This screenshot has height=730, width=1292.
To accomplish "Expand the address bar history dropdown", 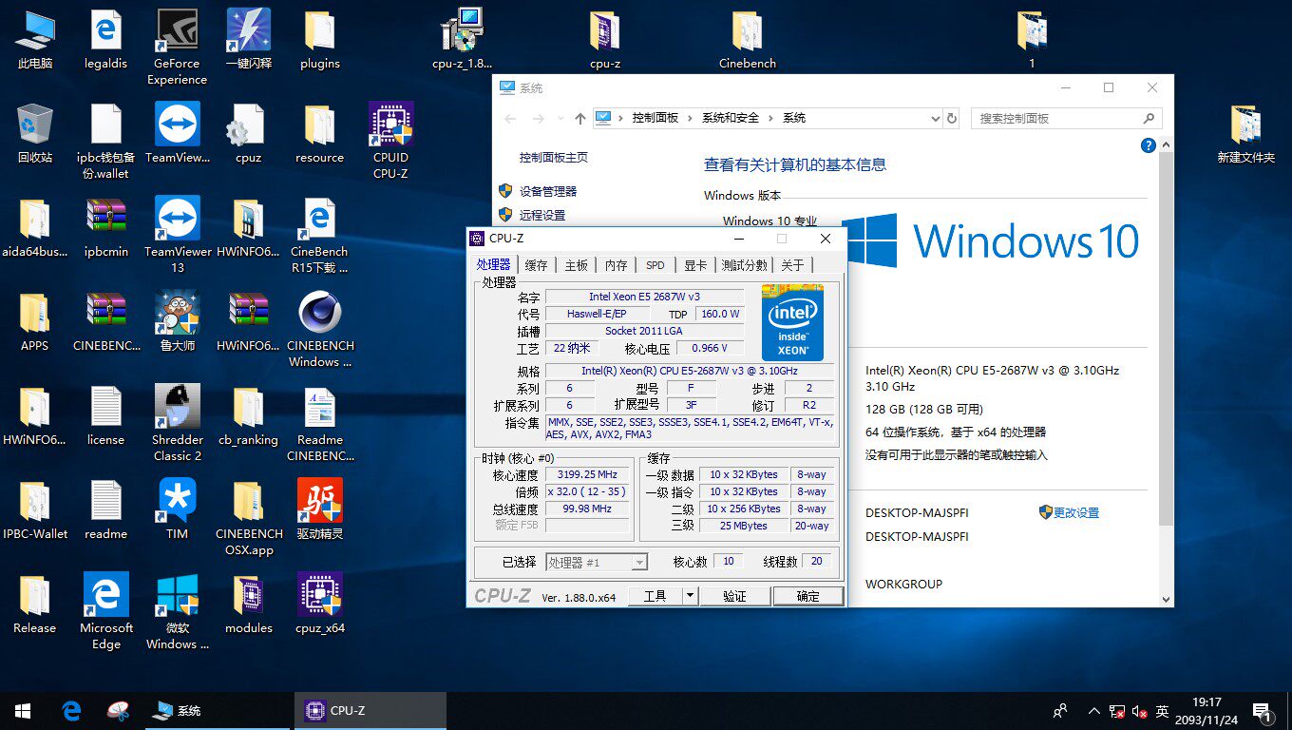I will pyautogui.click(x=936, y=118).
